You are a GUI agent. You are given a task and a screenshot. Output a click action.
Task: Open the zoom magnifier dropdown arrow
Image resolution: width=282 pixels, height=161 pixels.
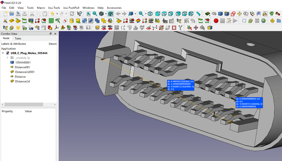(145, 14)
